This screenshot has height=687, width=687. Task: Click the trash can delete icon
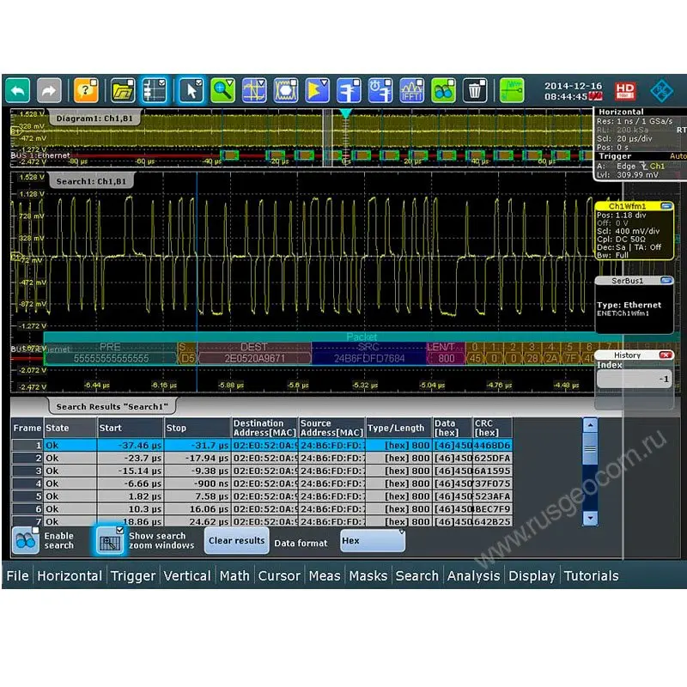coord(475,89)
